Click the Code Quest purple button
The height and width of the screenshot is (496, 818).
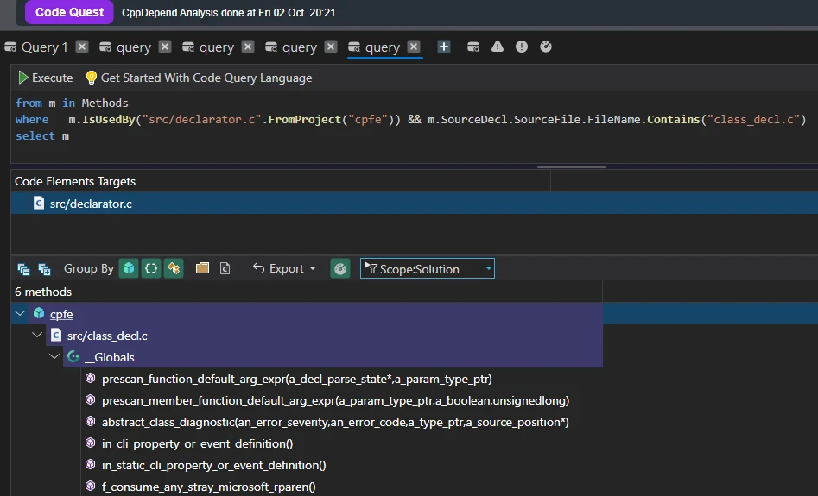tap(69, 12)
